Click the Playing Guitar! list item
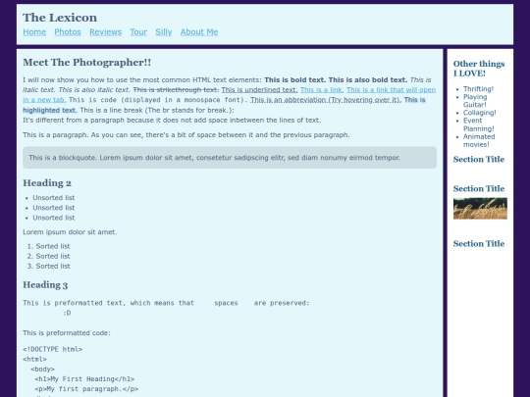This screenshot has height=397, width=530. coord(475,101)
